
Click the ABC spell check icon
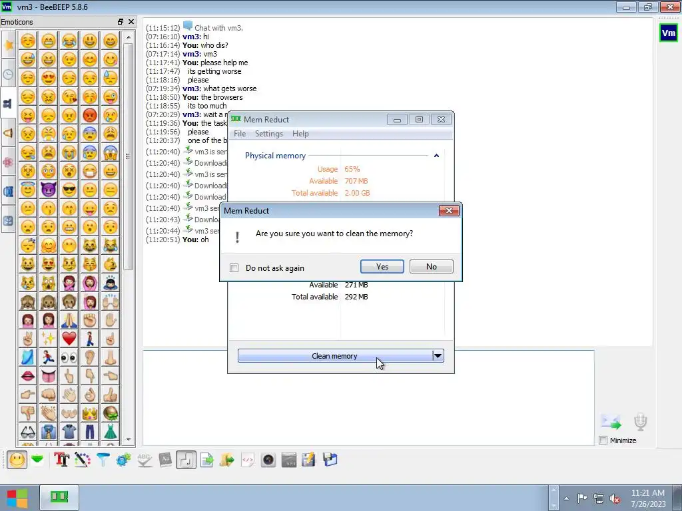145,460
